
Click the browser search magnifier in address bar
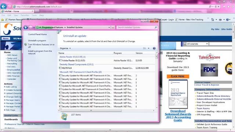pos(210,7)
